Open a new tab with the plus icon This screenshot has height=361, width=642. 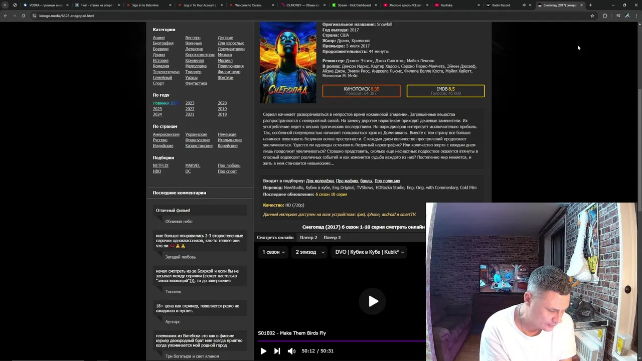[x=590, y=5]
